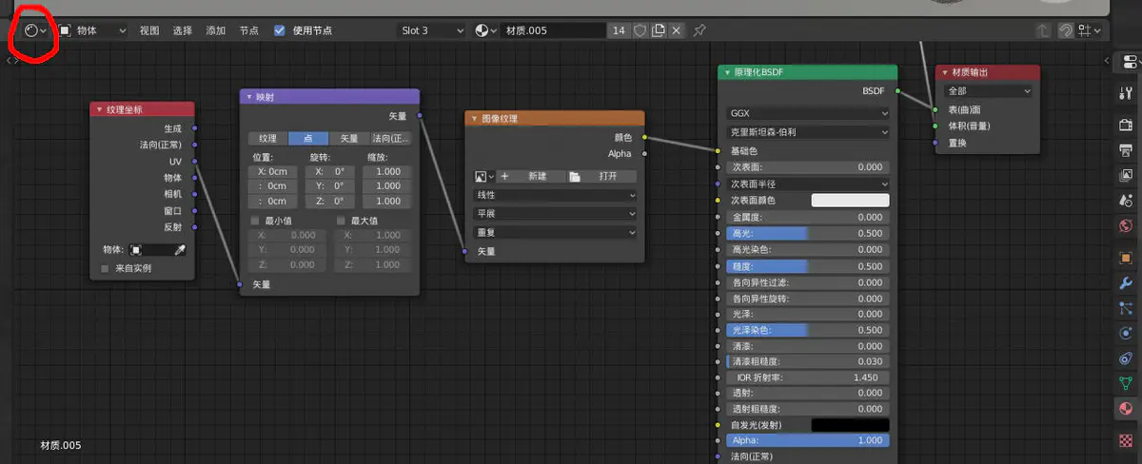This screenshot has width=1142, height=464.
Task: Open Modifier properties wrench icon
Action: (1126, 283)
